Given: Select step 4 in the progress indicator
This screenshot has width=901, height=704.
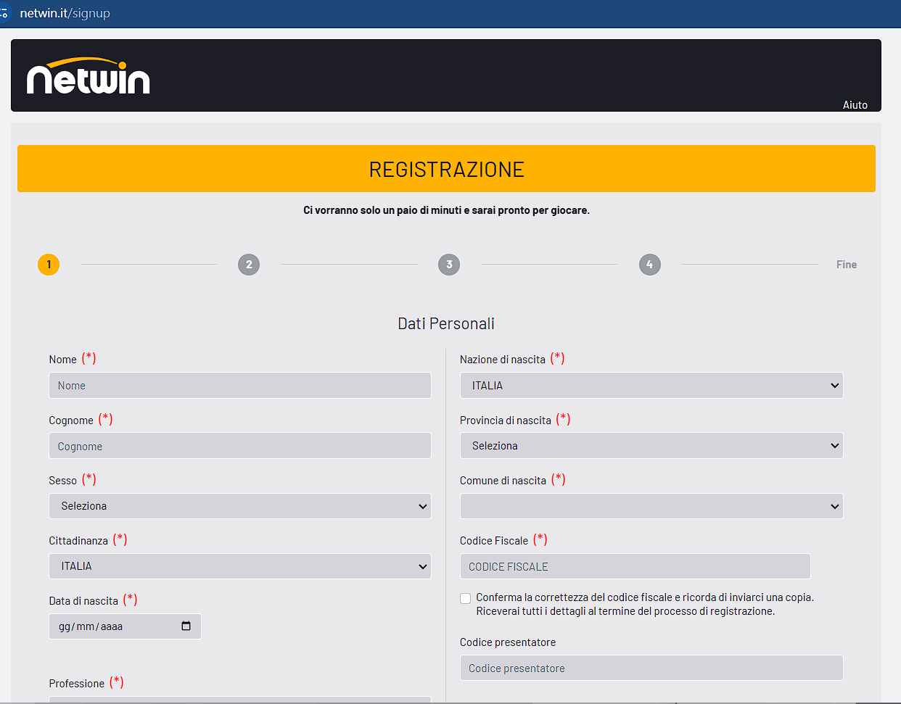Looking at the screenshot, I should (649, 265).
